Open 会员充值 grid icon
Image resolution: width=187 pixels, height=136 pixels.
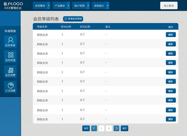point(10,57)
